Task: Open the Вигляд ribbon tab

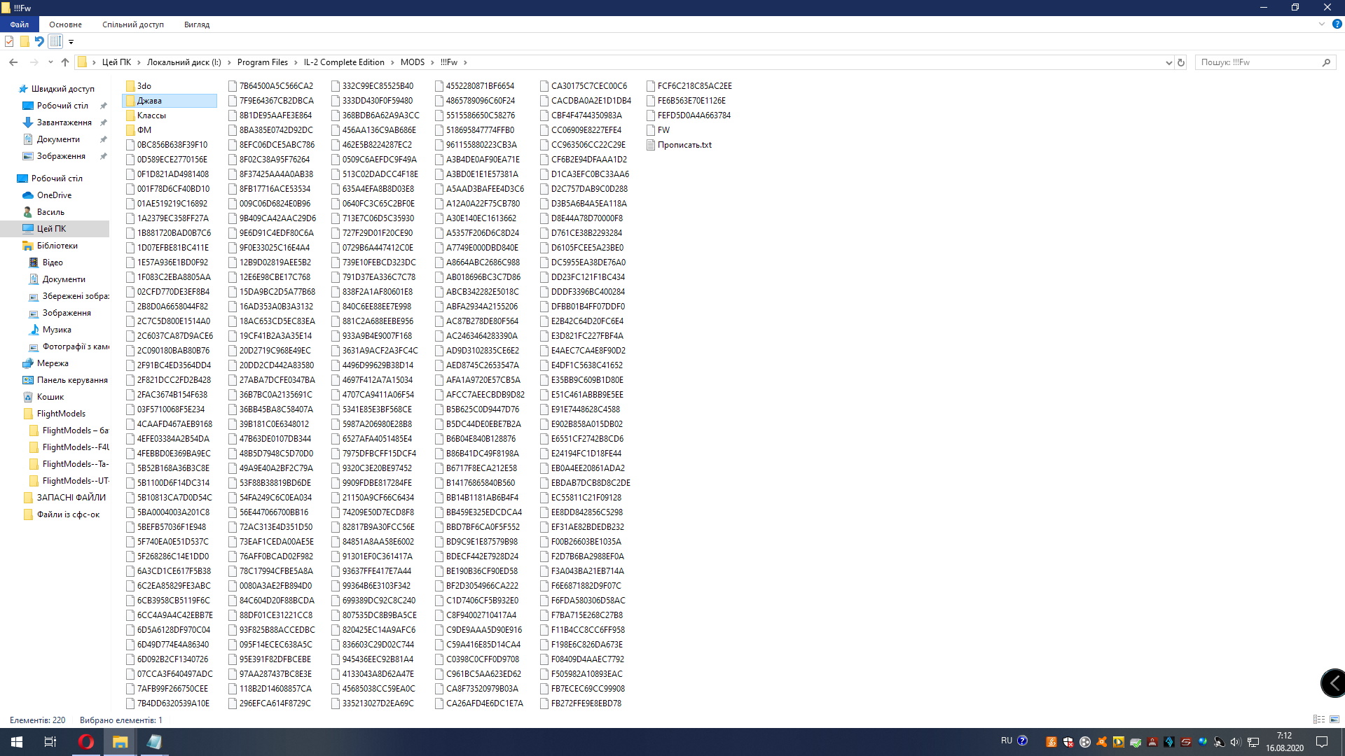Action: [197, 24]
